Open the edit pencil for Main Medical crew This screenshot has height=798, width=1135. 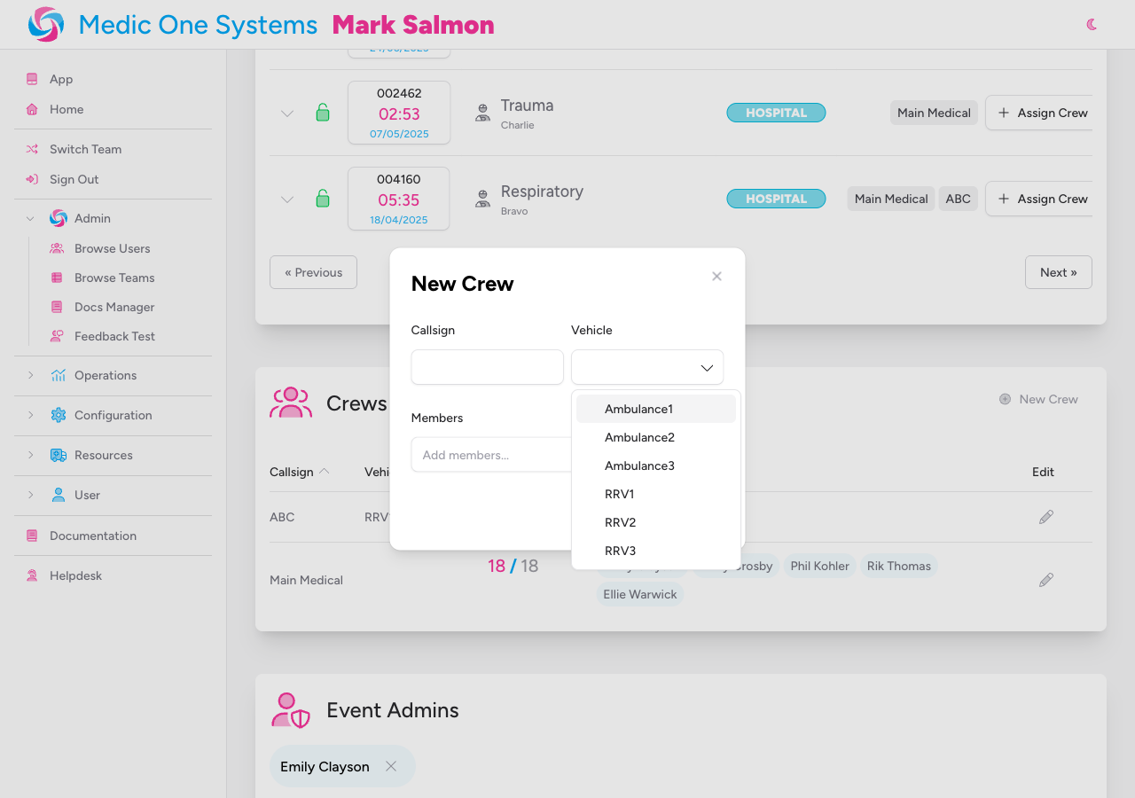(1045, 580)
